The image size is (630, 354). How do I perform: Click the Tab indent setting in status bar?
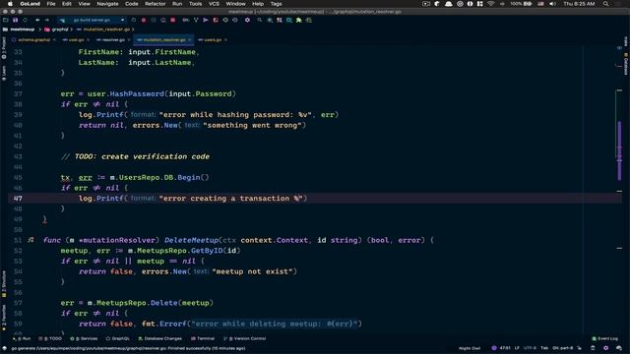(x=544, y=348)
